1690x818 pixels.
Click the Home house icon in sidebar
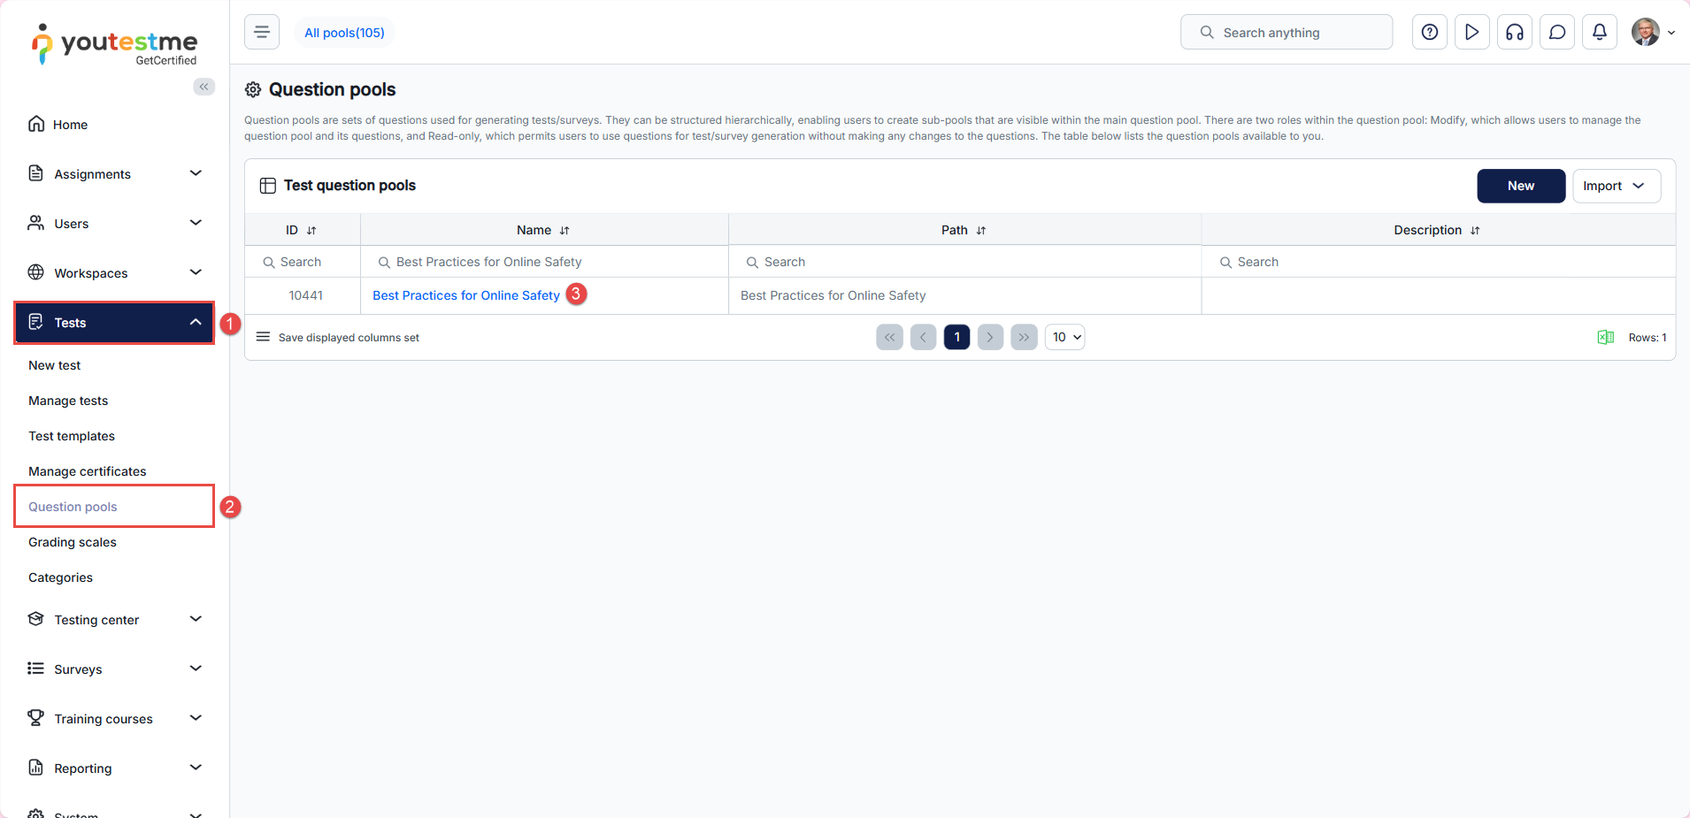(36, 124)
